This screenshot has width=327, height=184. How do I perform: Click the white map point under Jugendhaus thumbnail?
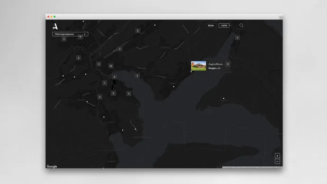point(191,72)
